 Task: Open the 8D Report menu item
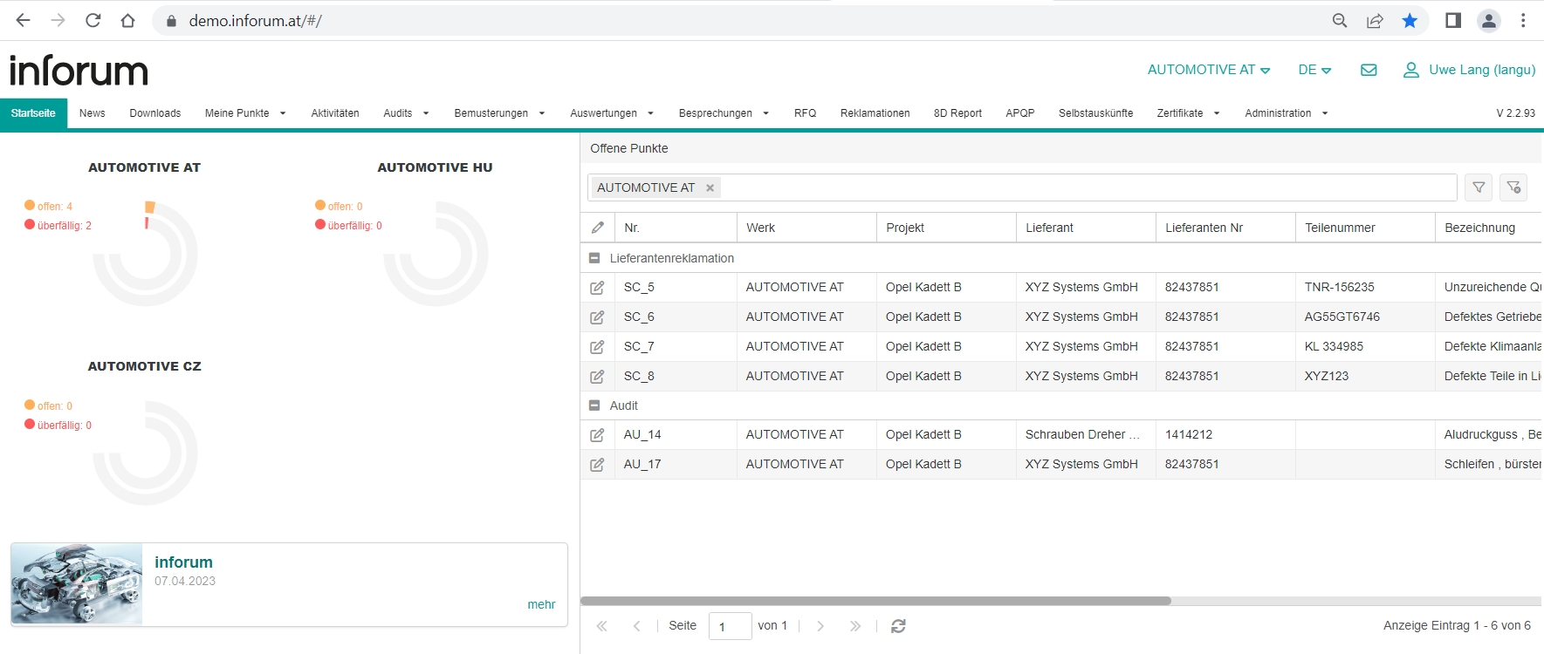(x=957, y=113)
